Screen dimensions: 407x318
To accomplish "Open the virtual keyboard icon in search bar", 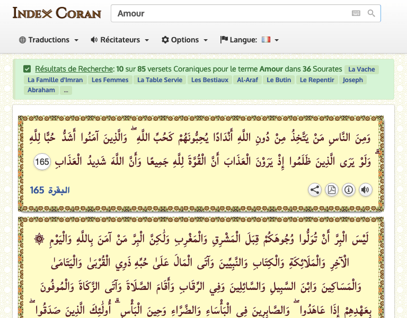I will pos(356,13).
